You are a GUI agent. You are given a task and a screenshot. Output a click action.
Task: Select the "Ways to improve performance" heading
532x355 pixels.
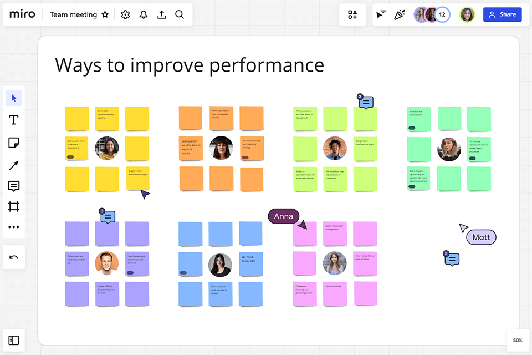click(x=190, y=65)
